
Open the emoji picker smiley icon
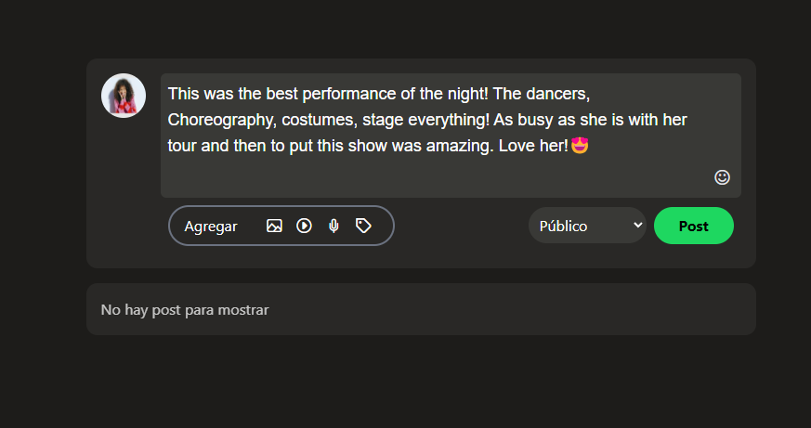click(722, 177)
